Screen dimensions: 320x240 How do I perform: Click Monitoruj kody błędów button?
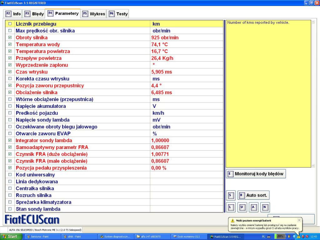point(256,174)
